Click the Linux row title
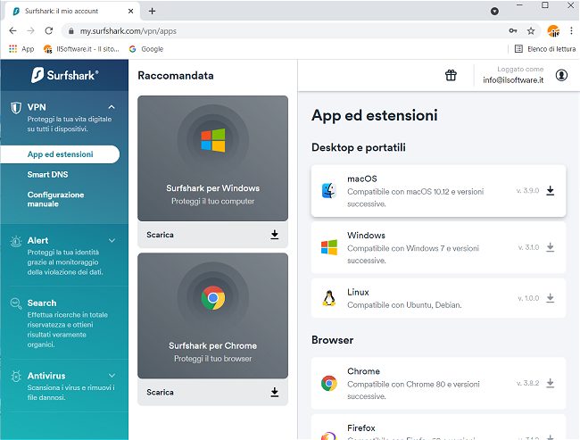 pyautogui.click(x=358, y=293)
